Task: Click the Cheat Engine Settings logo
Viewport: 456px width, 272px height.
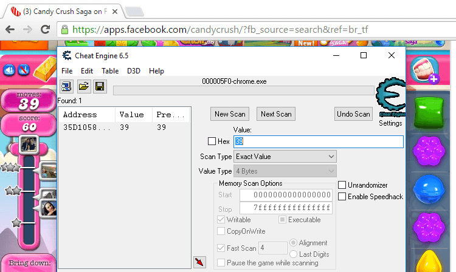Action: 390,97
